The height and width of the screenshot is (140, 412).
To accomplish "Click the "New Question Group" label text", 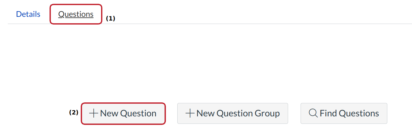I will pyautogui.click(x=238, y=113).
